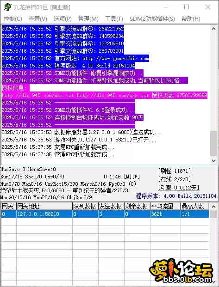Screen dimensions: 219x287
Task: Open the 控制(C) menu
Action: coord(13,18)
